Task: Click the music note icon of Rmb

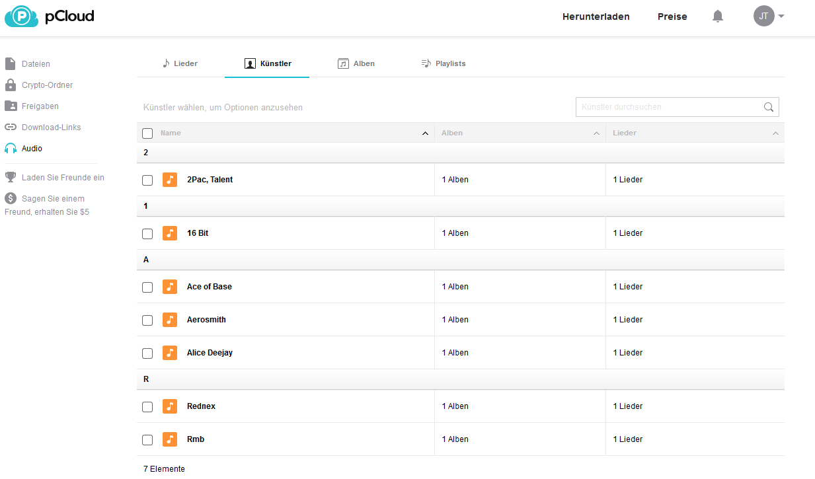Action: click(170, 439)
